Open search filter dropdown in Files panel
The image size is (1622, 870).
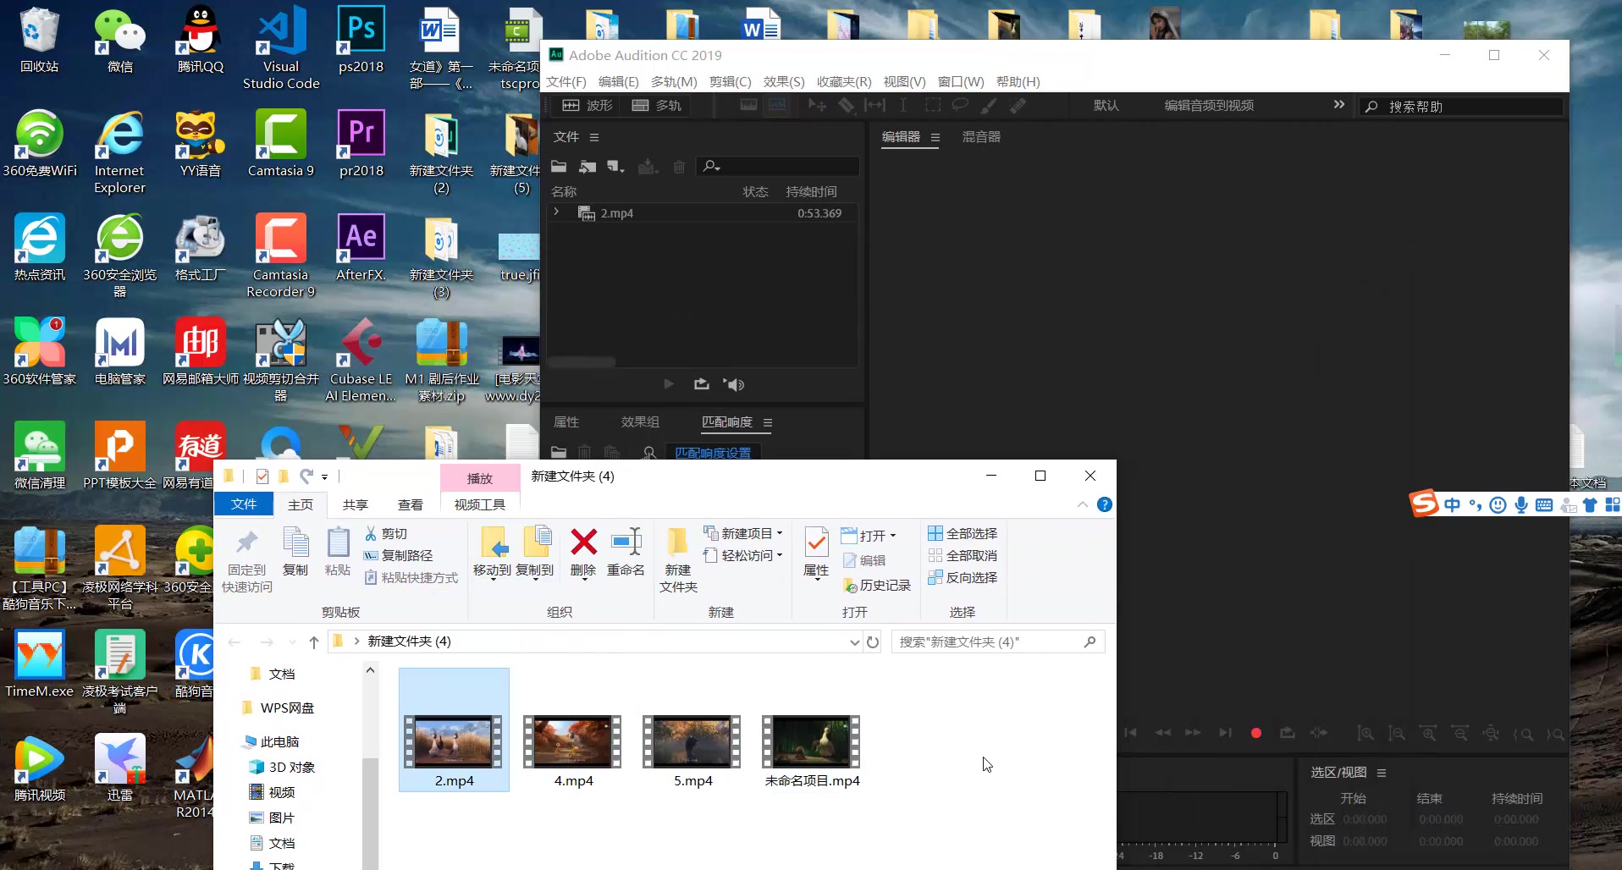[712, 167]
